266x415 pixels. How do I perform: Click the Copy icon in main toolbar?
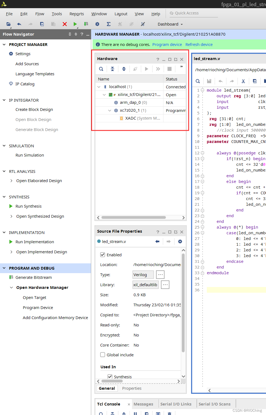click(x=42, y=24)
